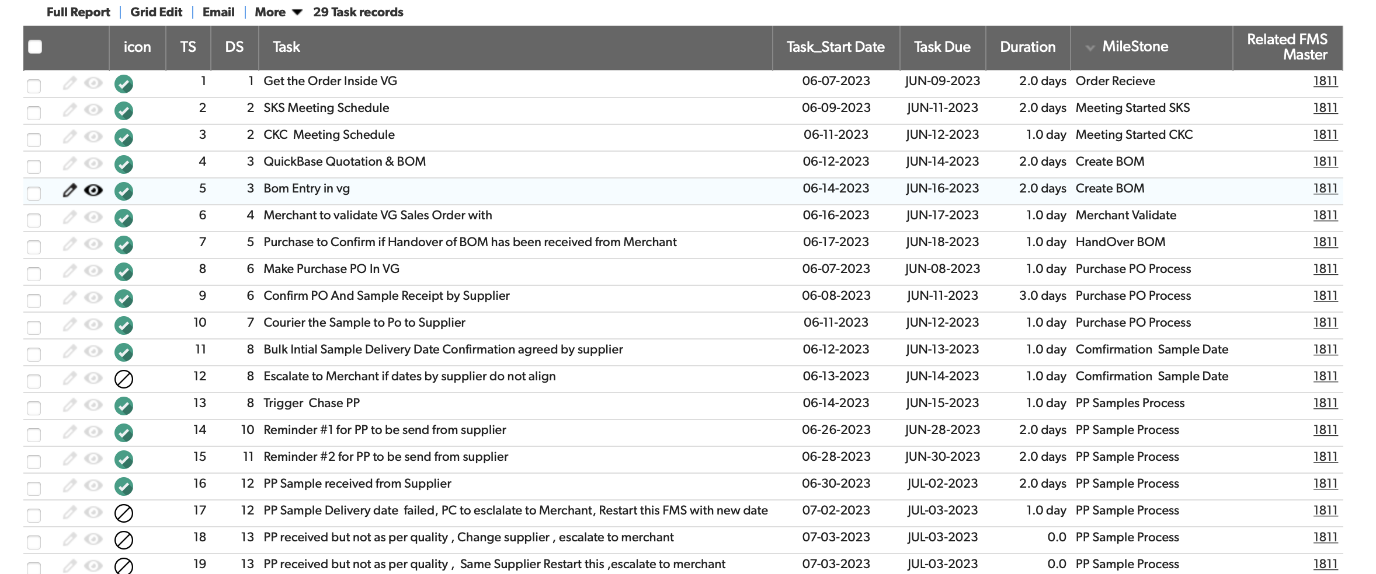
Task: Click JUN-09-2023 task due cell
Action: click(943, 81)
